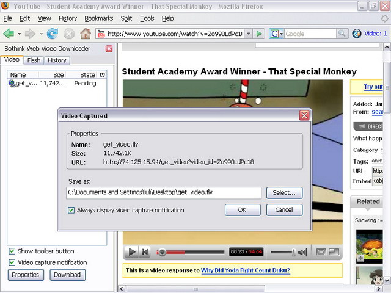Open the File menu
Image resolution: width=391 pixels, height=293 pixels.
[x=8, y=18]
